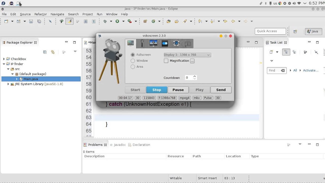325x183 pixels.
Task: Click volume icon in system tray
Action: (x=294, y=3)
